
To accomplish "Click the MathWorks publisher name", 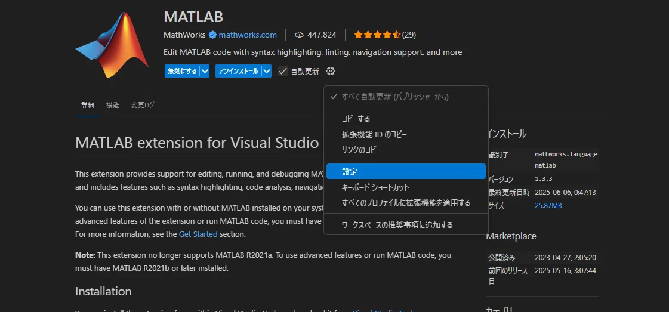I will click(x=185, y=35).
